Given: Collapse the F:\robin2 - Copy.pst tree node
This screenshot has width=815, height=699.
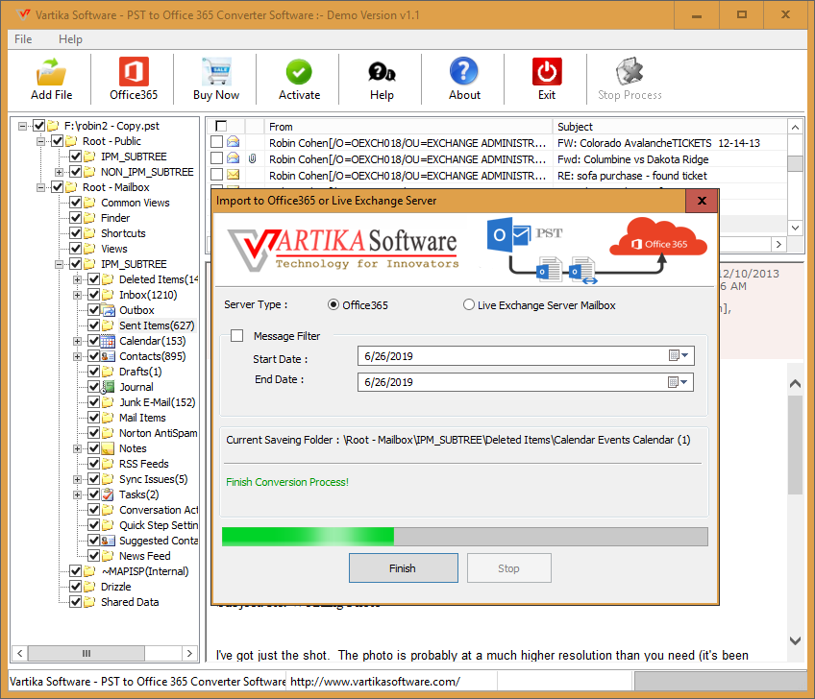Looking at the screenshot, I should [x=22, y=126].
